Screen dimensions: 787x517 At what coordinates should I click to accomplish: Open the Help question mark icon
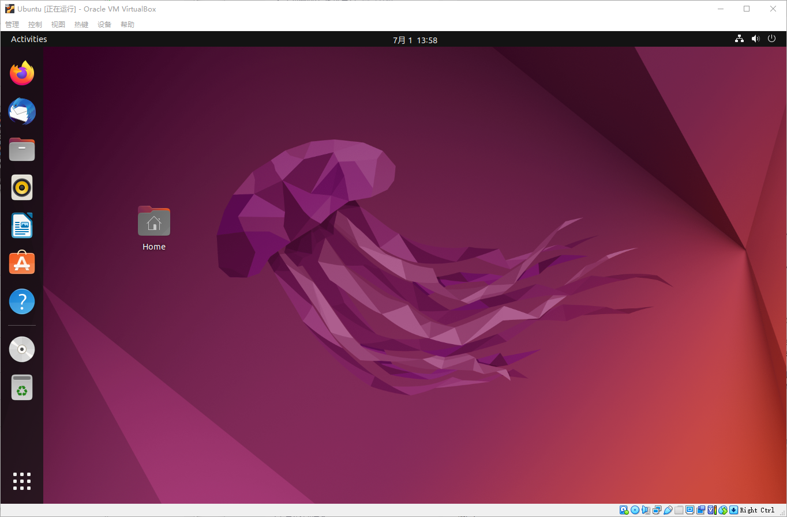22,301
